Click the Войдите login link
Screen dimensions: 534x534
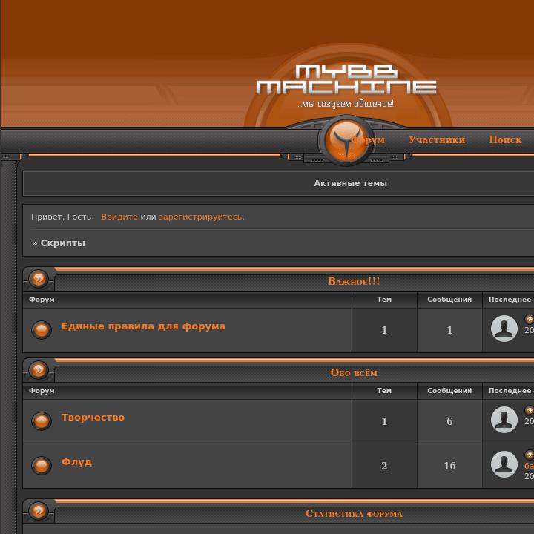[x=119, y=217]
